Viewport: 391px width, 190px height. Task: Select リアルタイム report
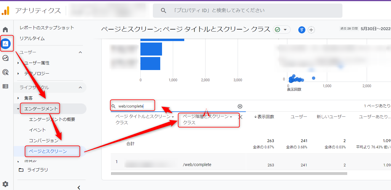(x=32, y=38)
